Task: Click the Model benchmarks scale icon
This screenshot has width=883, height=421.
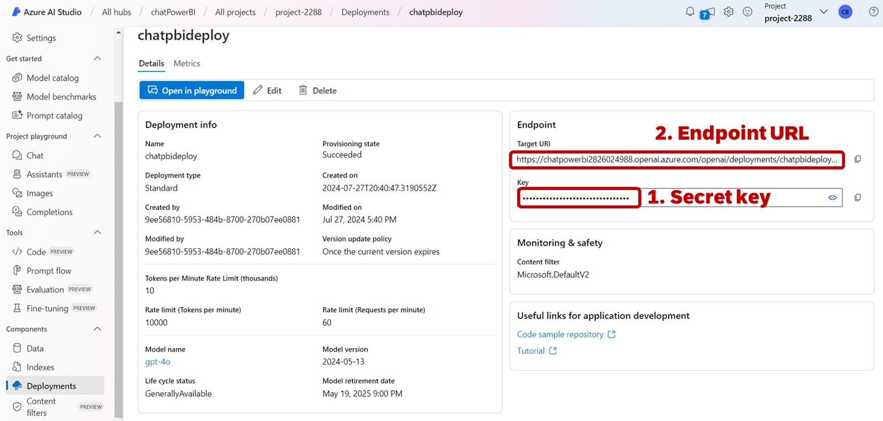Action: pos(17,96)
